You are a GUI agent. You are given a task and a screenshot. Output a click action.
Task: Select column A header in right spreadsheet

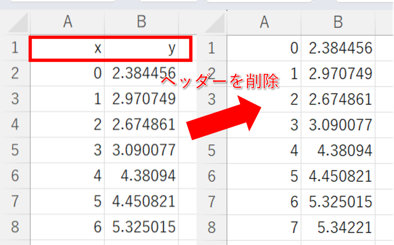click(x=264, y=22)
